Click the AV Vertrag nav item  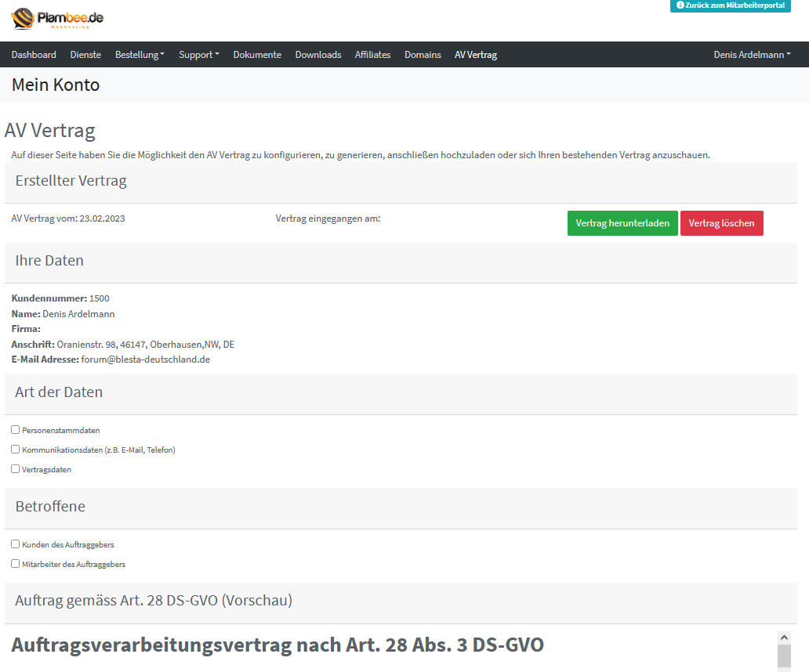click(475, 55)
